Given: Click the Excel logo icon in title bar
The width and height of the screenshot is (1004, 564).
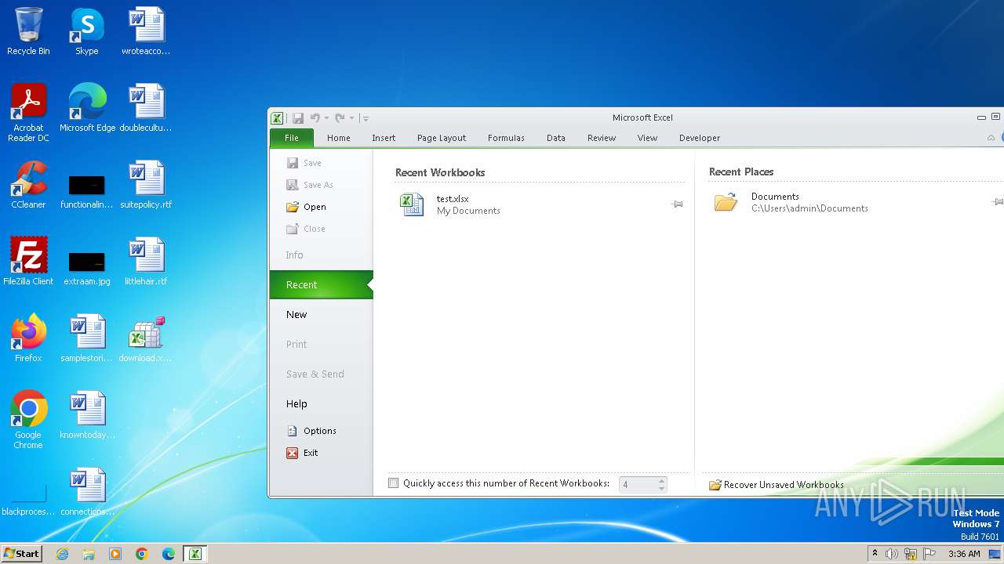Looking at the screenshot, I should click(x=277, y=118).
